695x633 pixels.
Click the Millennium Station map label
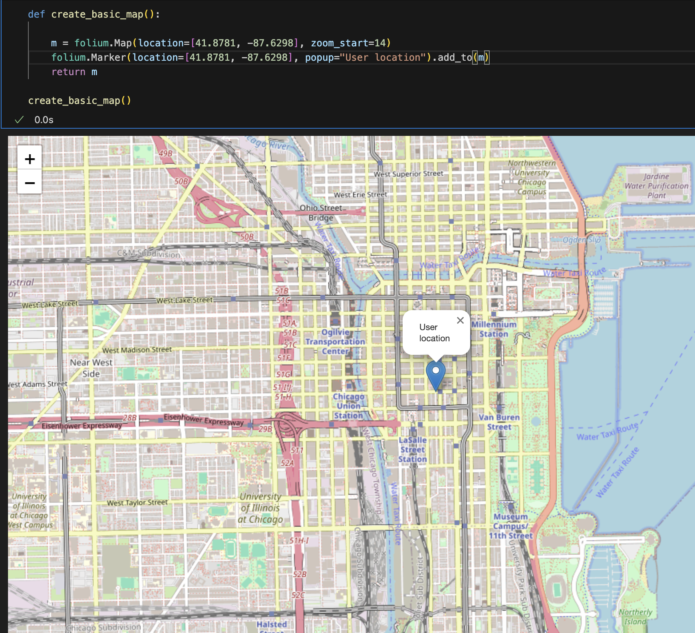[494, 329]
